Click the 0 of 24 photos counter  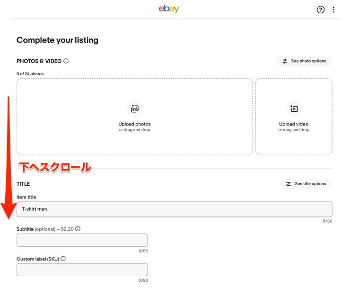30,74
